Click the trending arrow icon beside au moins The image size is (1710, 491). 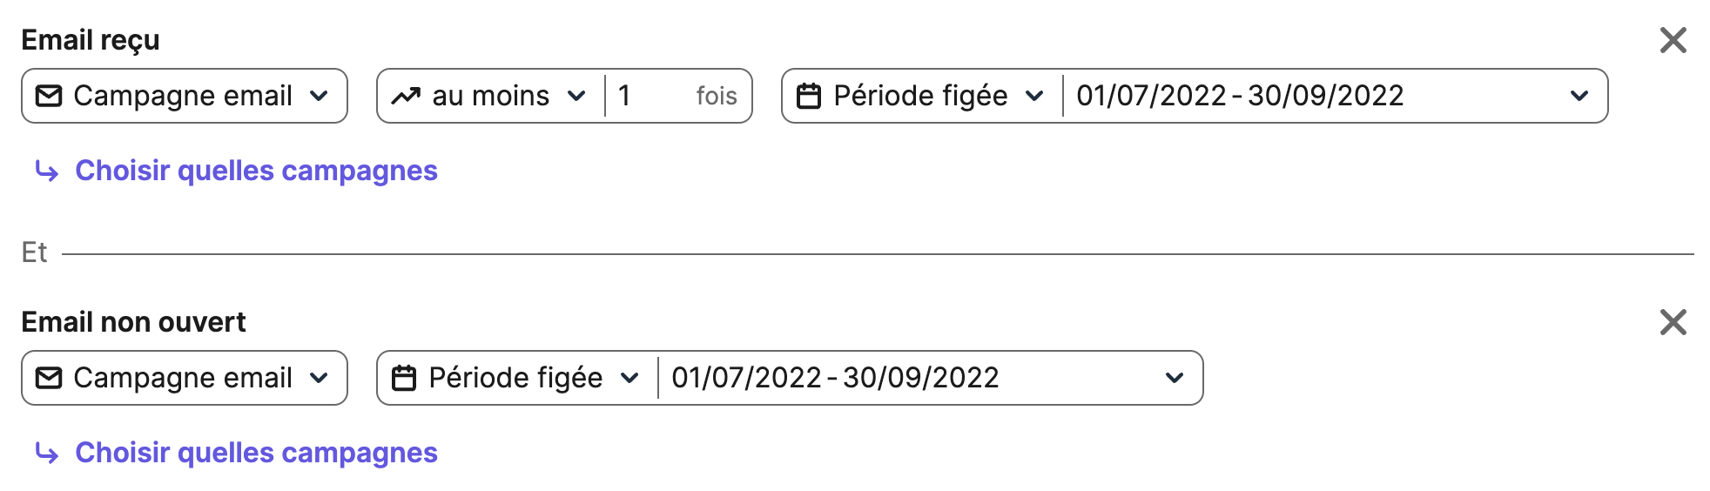pos(406,96)
